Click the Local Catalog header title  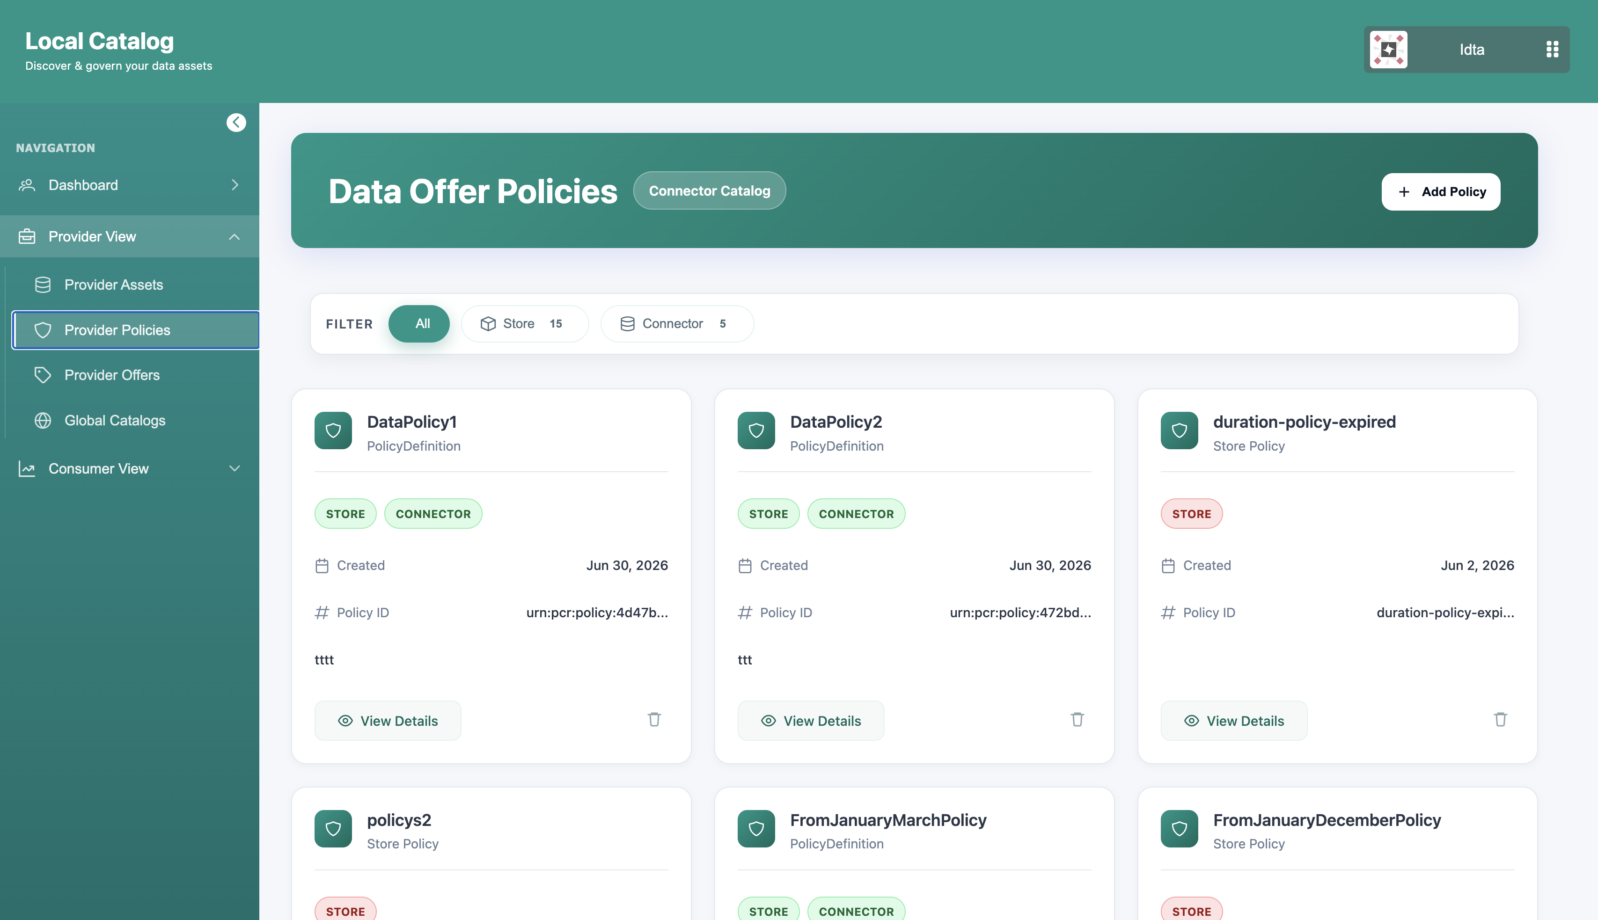click(100, 41)
